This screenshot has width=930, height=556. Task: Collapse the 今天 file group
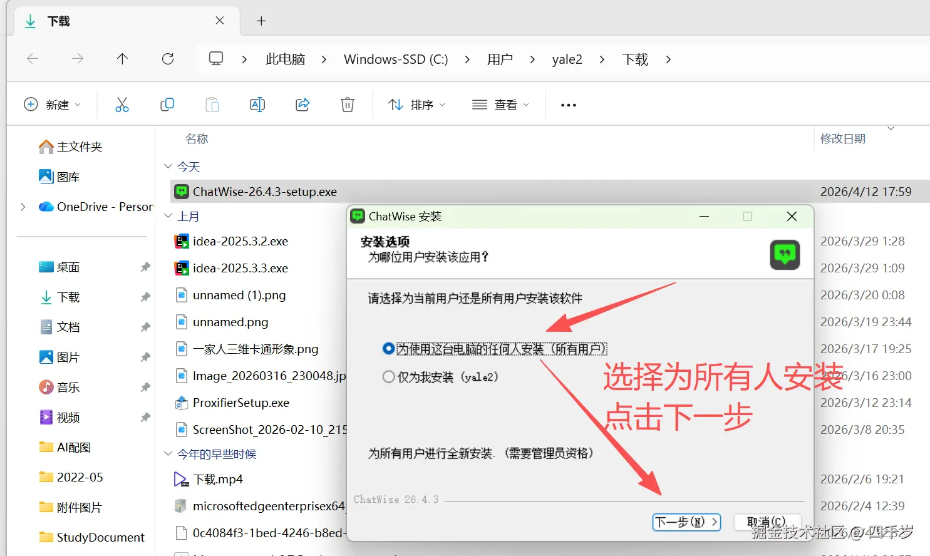pyautogui.click(x=168, y=167)
